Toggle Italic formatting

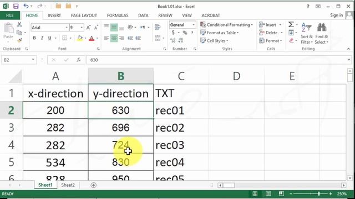42,38
